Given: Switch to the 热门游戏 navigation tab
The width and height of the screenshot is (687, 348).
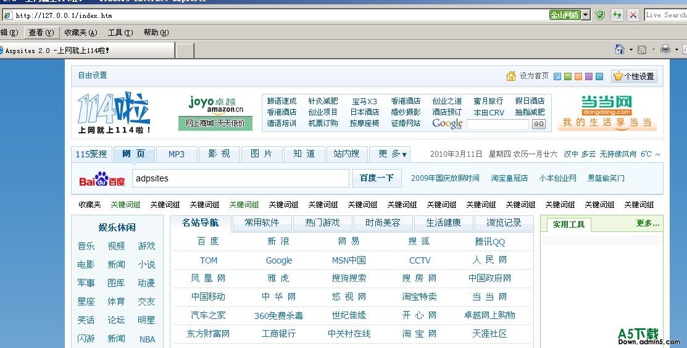Looking at the screenshot, I should (322, 223).
